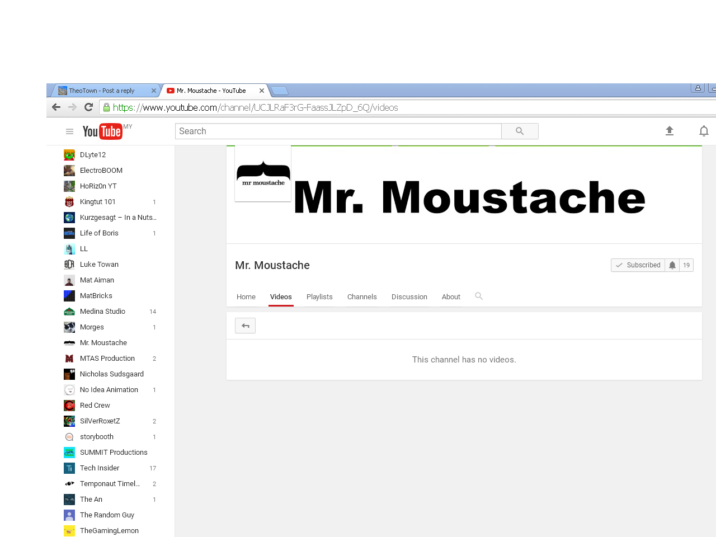Toggle channel notification bell next to Subscribed
This screenshot has height=537, width=716.
[x=672, y=265]
